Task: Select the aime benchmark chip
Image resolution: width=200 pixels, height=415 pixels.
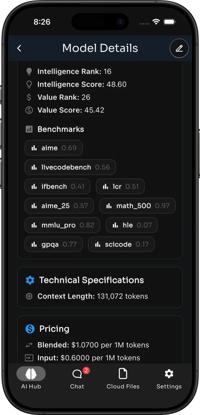Action: point(54,148)
